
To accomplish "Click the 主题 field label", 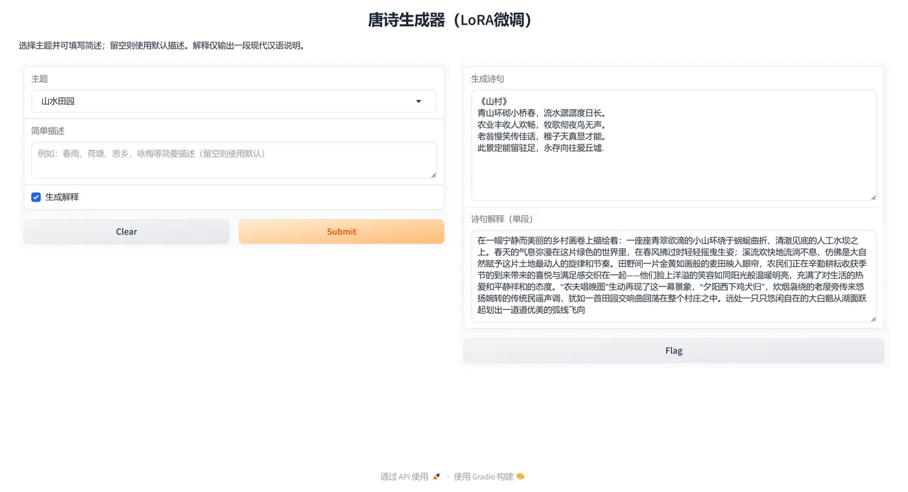I will (40, 78).
